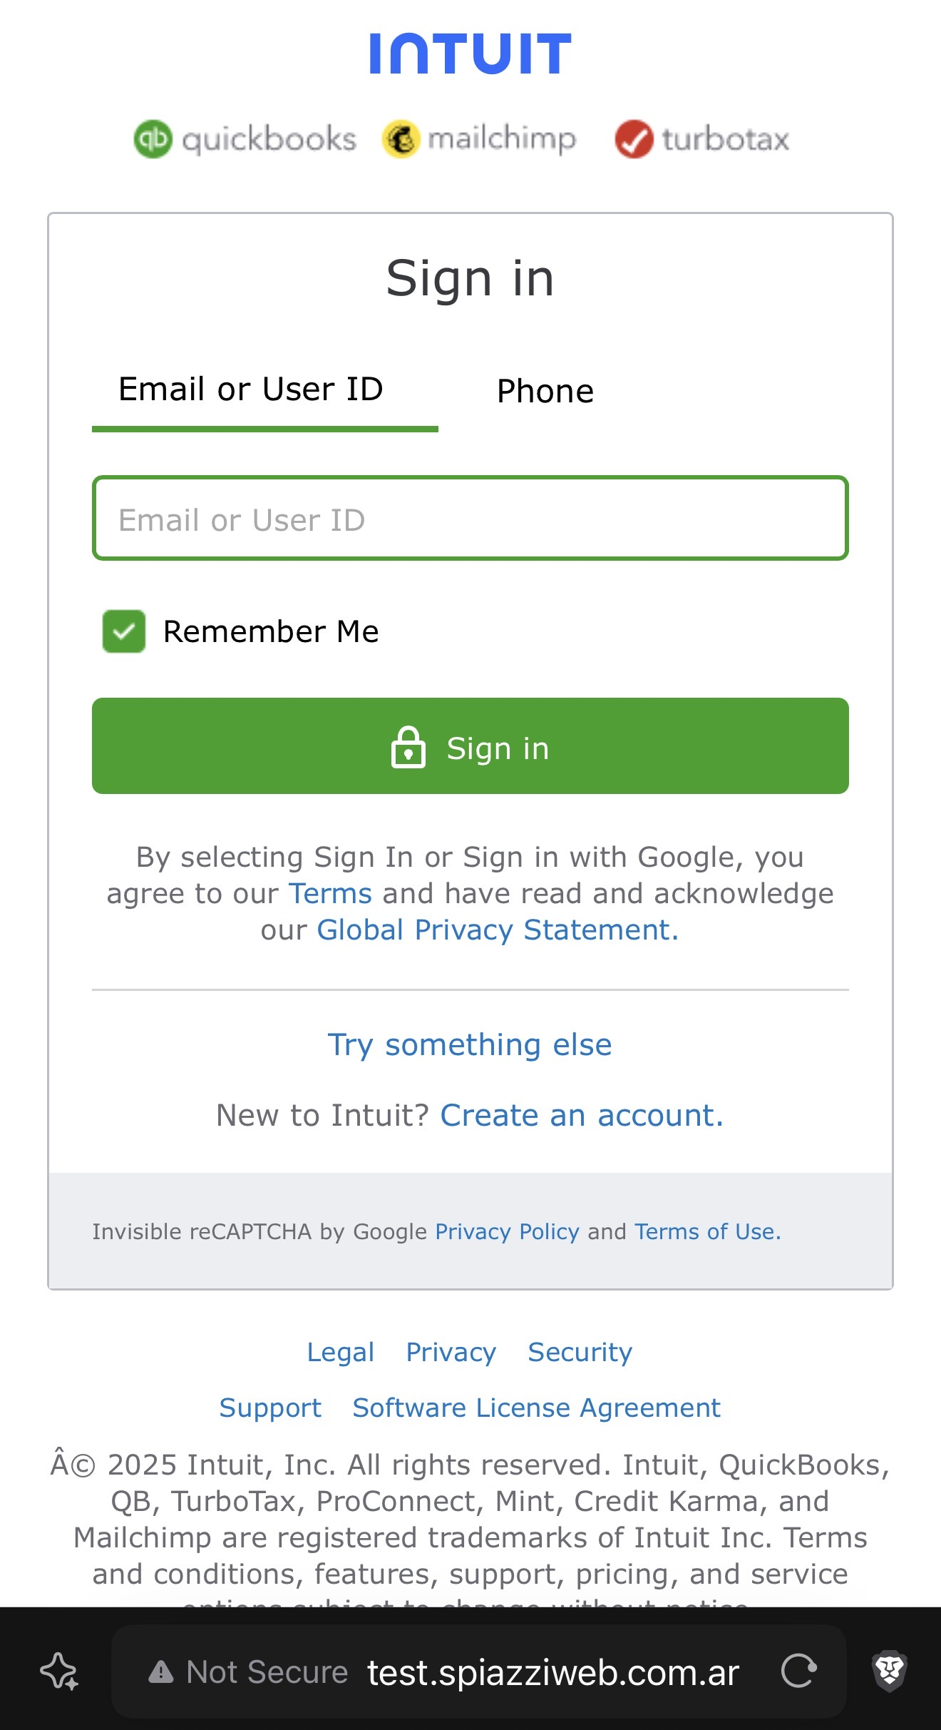Click the Intuit logo at top
Viewport: 941px width, 1730px height.
(470, 54)
